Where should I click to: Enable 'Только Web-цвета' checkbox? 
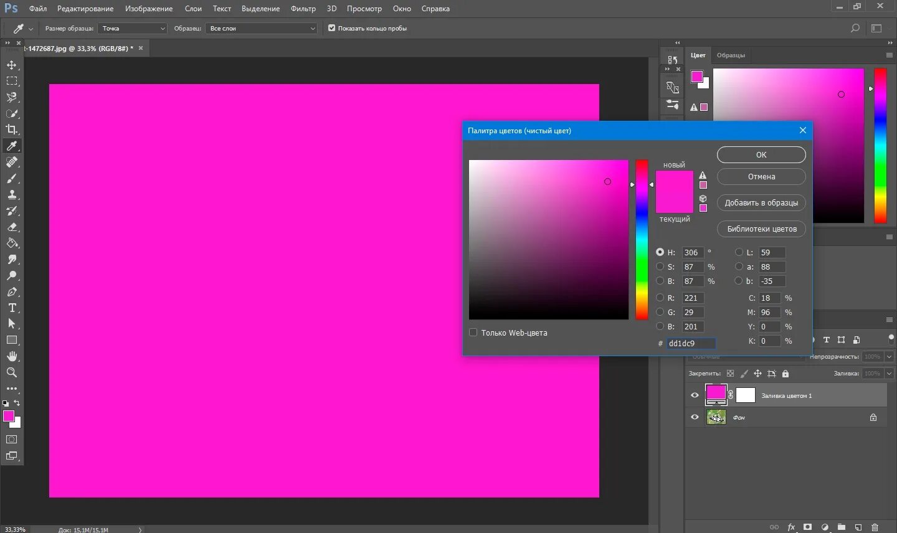coord(473,333)
